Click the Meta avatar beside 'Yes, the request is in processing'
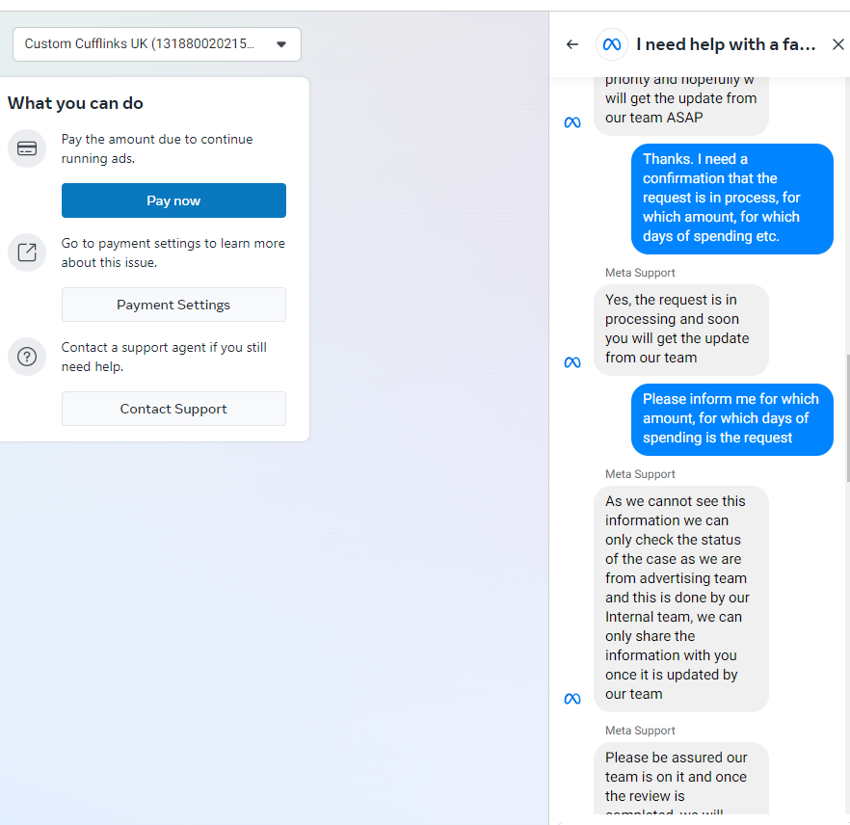This screenshot has width=850, height=825. 572,361
